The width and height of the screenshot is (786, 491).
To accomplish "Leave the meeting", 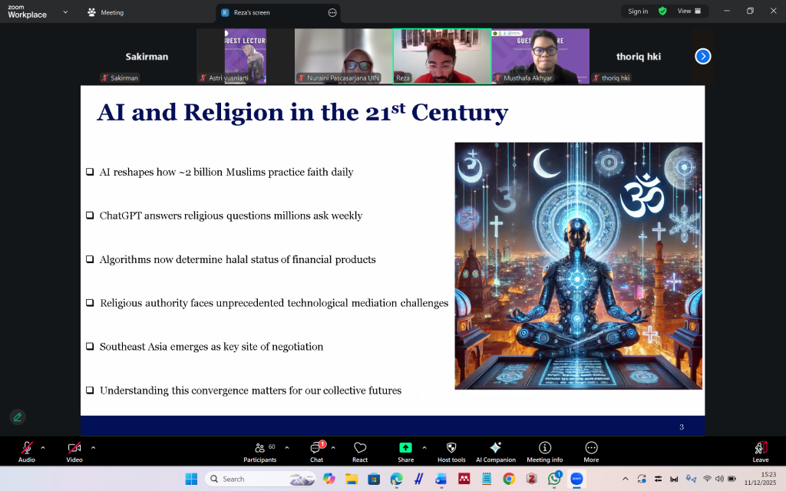I will point(760,451).
